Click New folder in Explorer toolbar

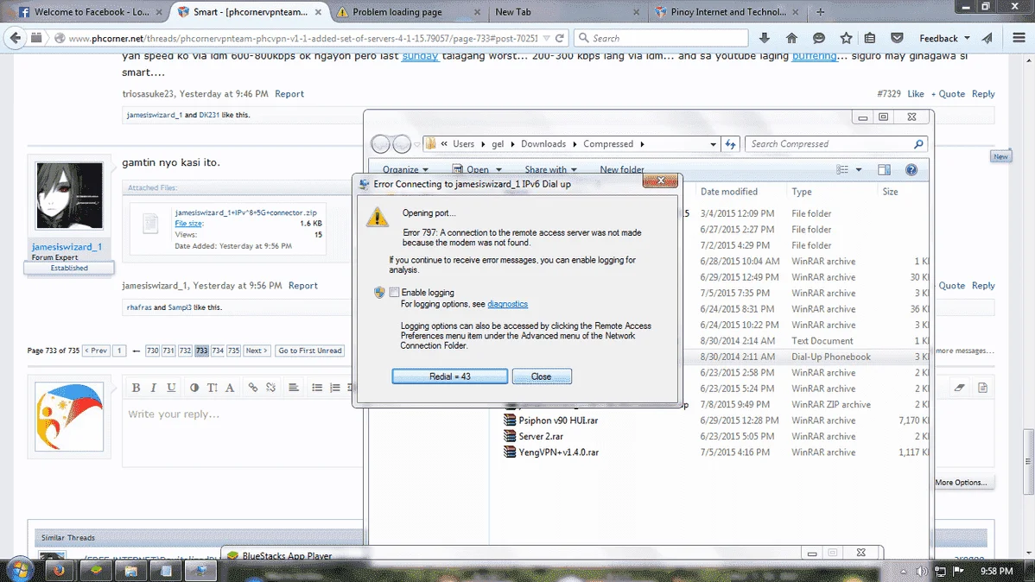[622, 169]
